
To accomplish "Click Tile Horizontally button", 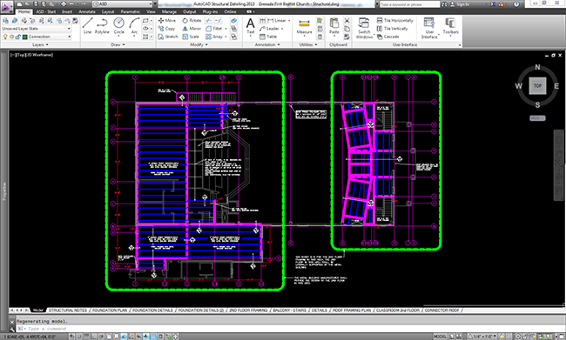I will (395, 21).
